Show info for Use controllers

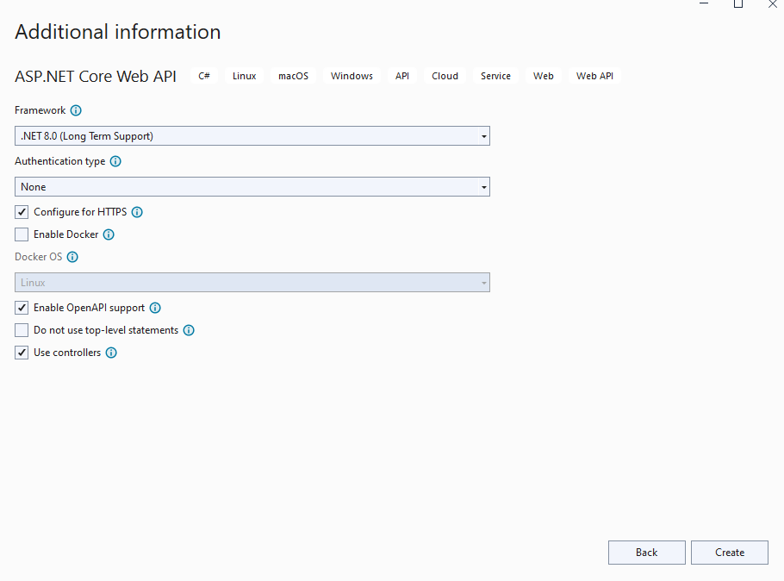[x=111, y=353]
